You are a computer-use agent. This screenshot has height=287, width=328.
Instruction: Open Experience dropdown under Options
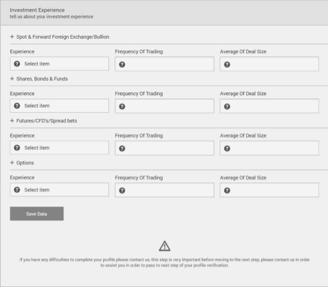pos(59,190)
